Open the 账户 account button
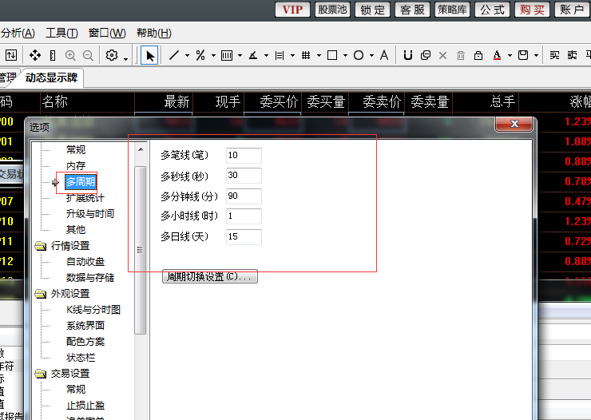 (x=572, y=10)
